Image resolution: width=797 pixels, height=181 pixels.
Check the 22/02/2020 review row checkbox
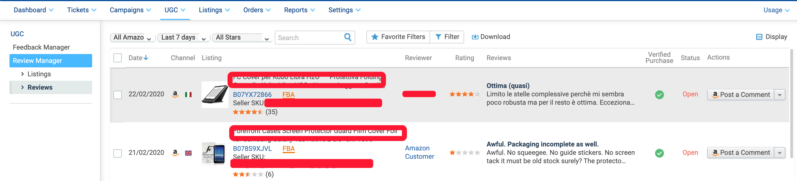pyautogui.click(x=118, y=95)
